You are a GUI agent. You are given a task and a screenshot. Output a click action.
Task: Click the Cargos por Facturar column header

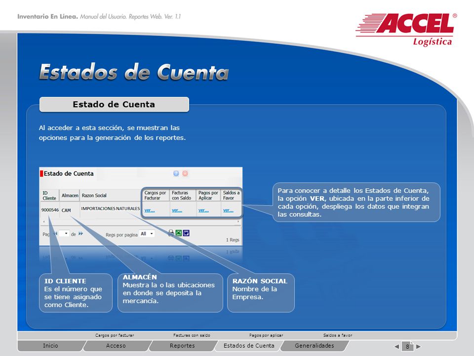click(155, 195)
